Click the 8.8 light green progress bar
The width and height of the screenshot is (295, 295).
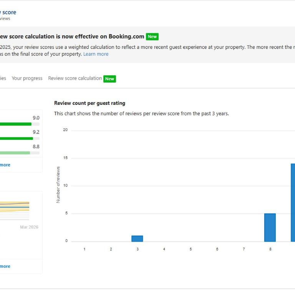20,153
